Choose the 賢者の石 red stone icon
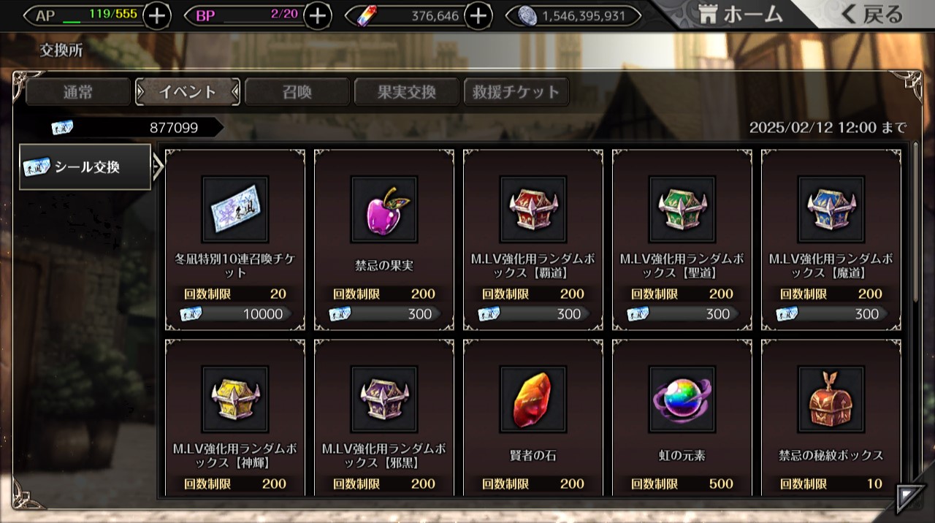The width and height of the screenshot is (935, 523). pos(533,399)
